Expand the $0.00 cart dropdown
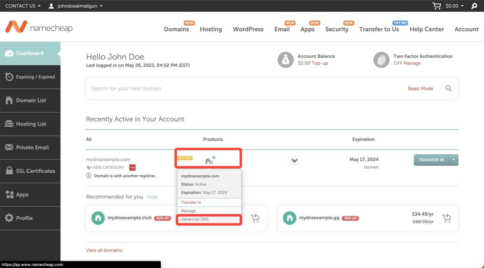484x268 pixels. click(454, 6)
